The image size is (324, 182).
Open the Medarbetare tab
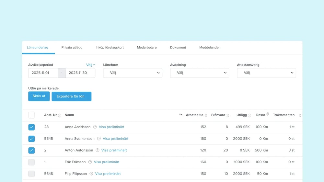coord(147,47)
